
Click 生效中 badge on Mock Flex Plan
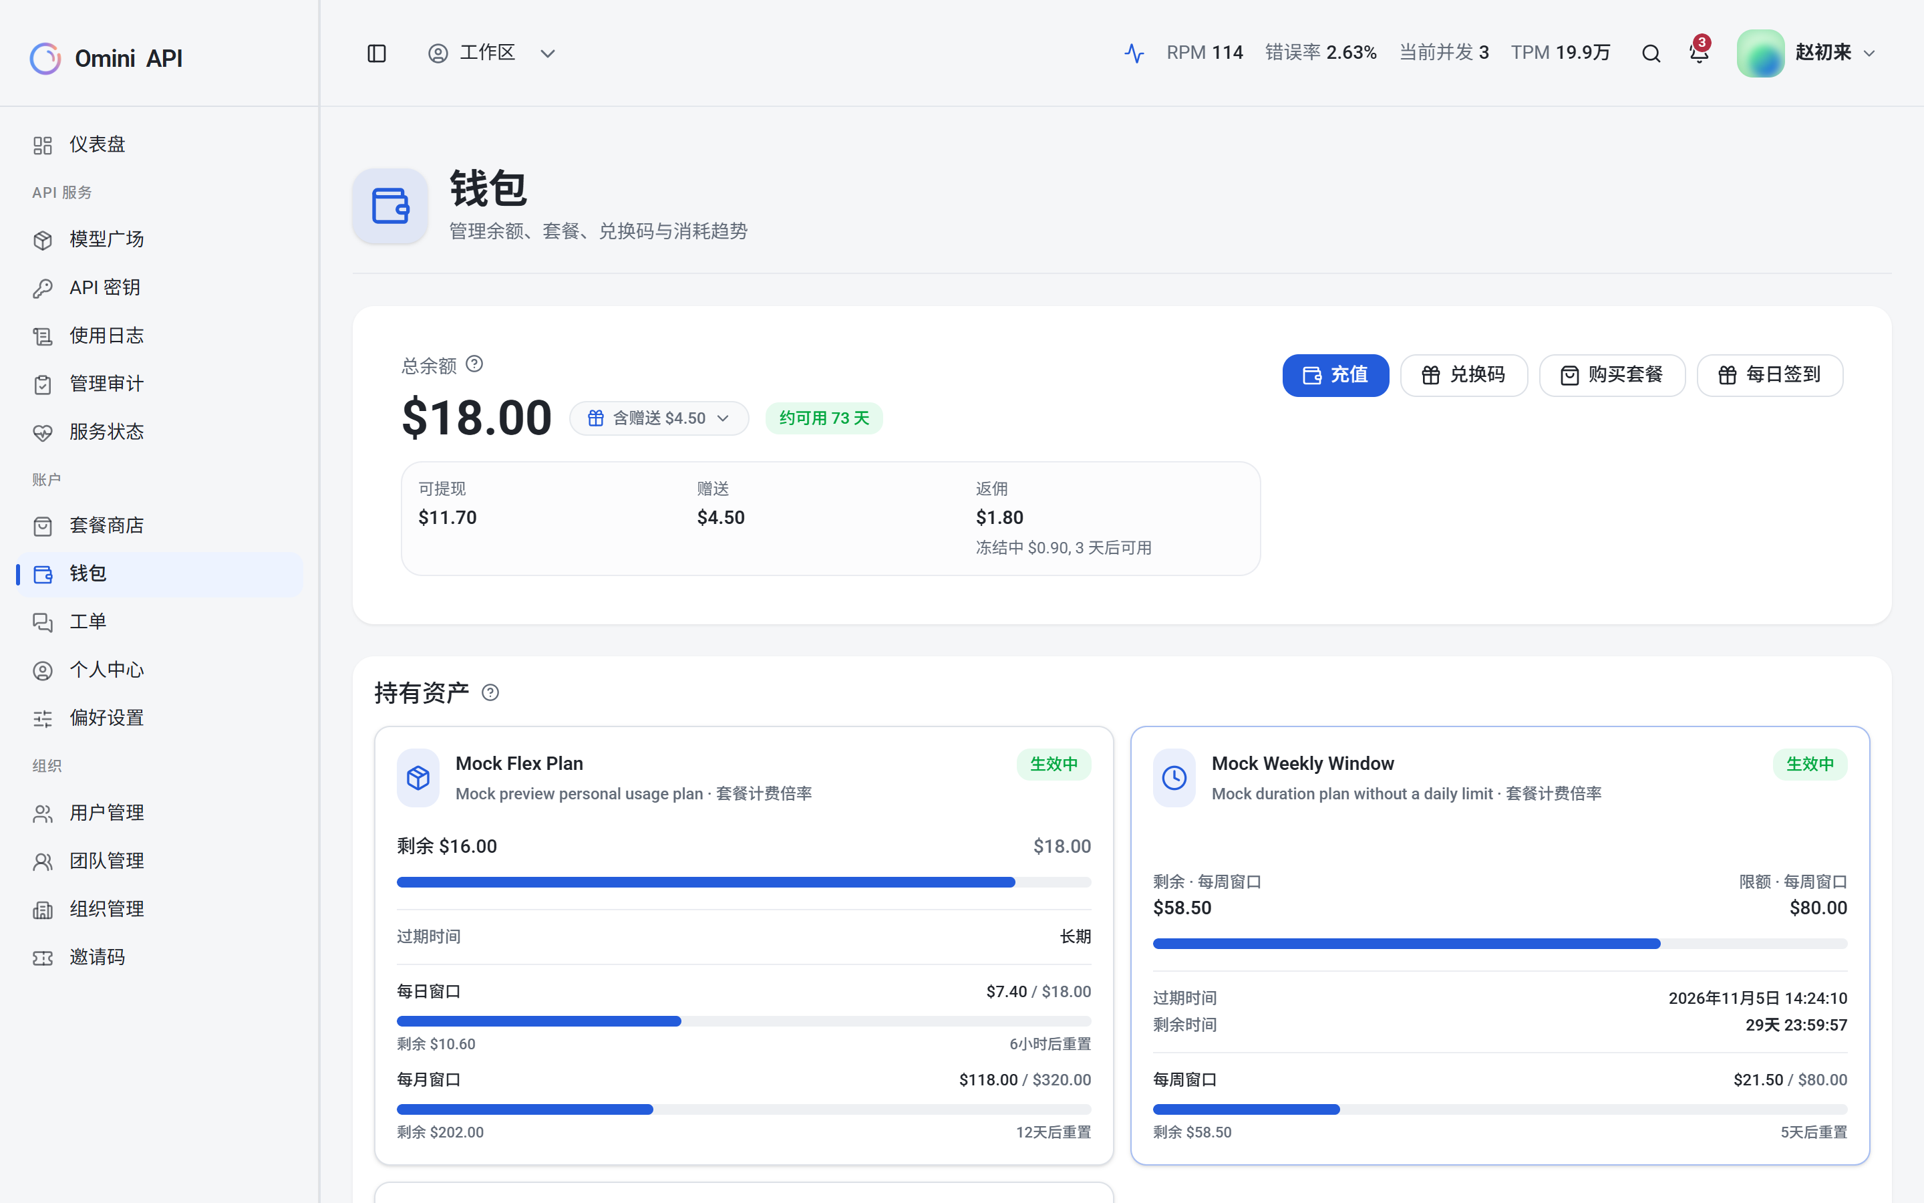(1054, 764)
